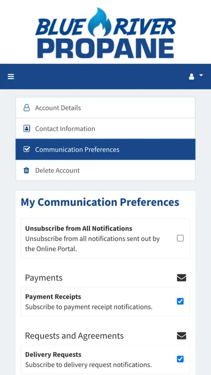Image resolution: width=211 pixels, height=375 pixels.
Task: Open the hamburger navigation menu
Action: (11, 77)
